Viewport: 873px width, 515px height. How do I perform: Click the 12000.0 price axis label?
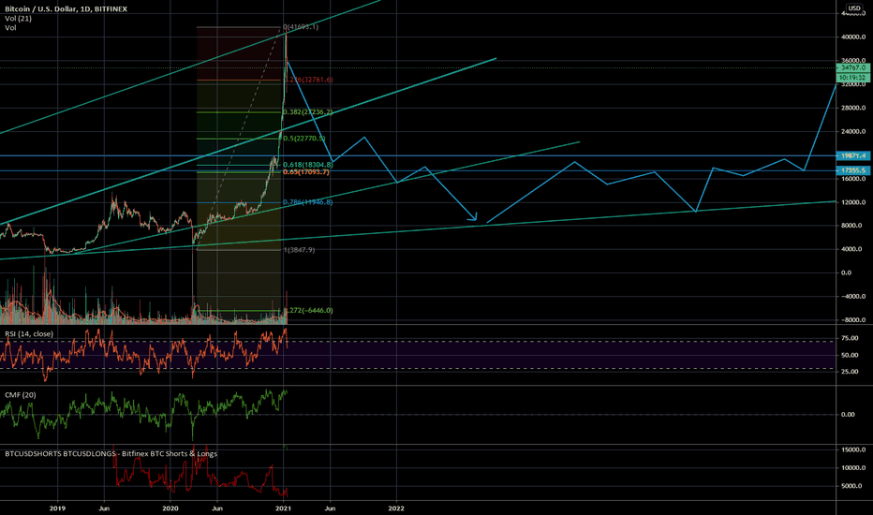pos(853,202)
